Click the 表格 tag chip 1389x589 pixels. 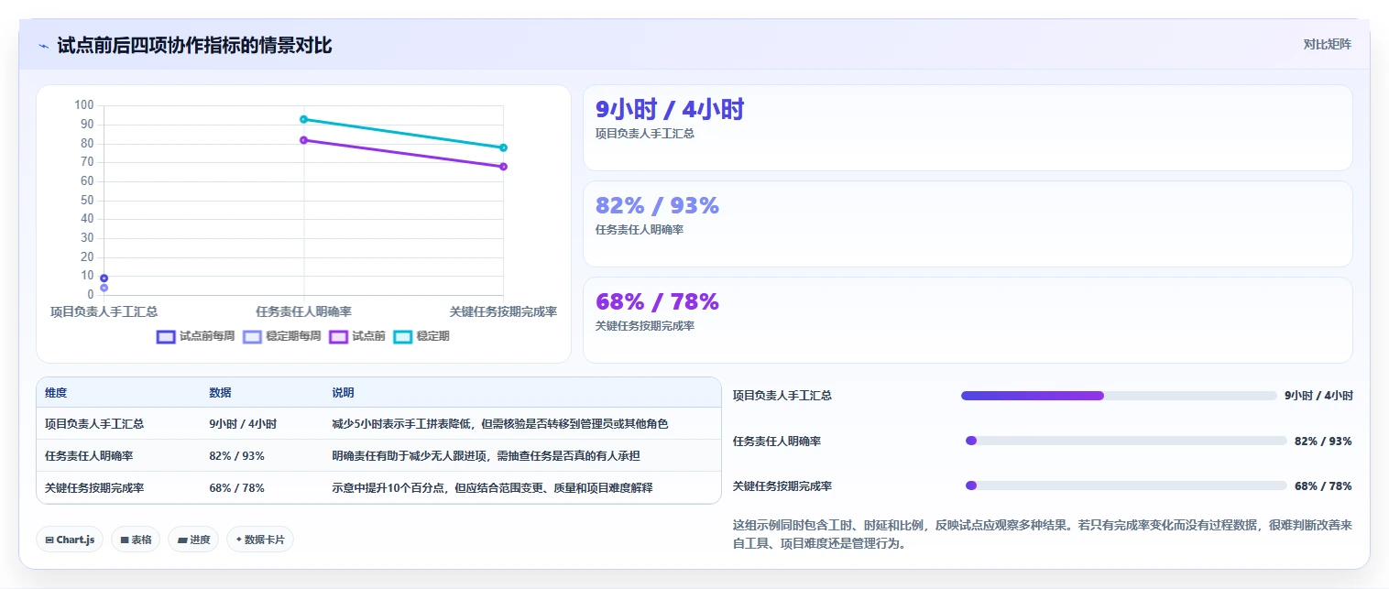[x=137, y=540]
